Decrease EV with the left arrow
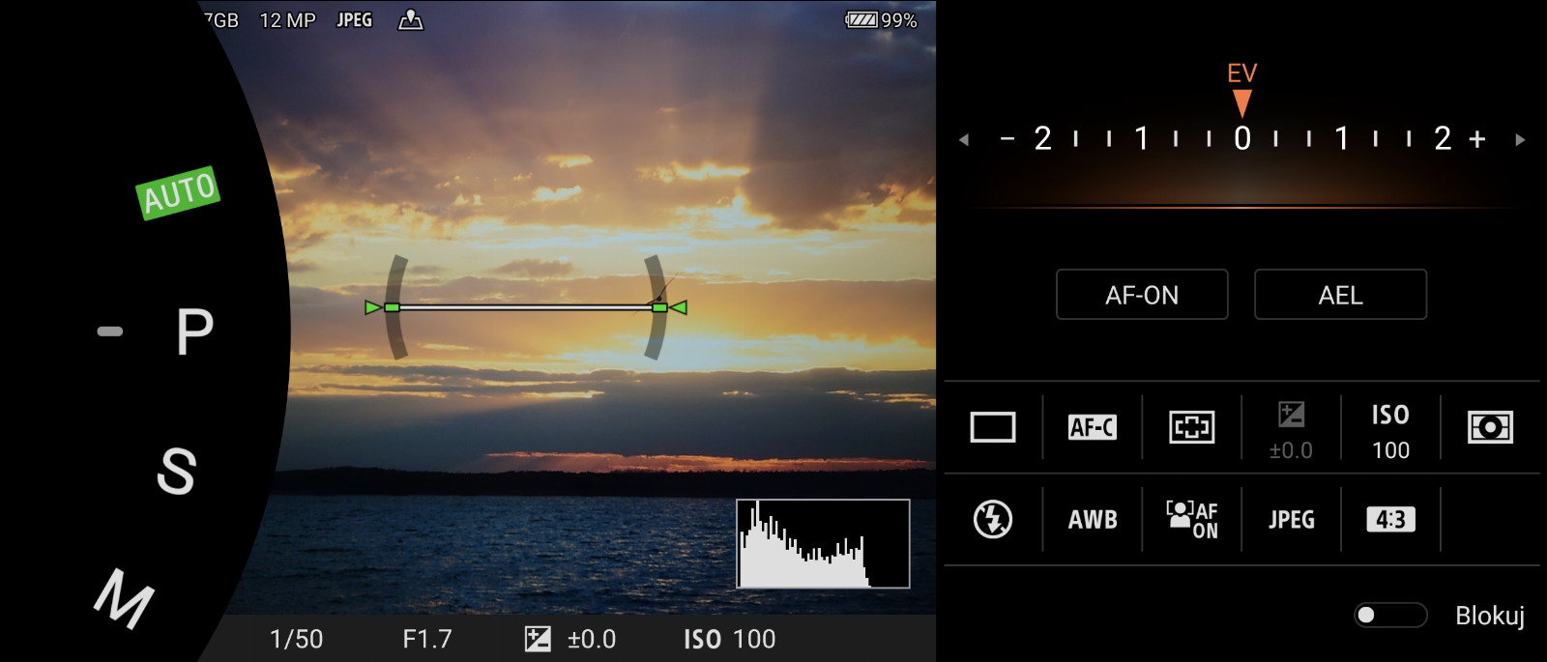The image size is (1547, 662). [x=964, y=140]
